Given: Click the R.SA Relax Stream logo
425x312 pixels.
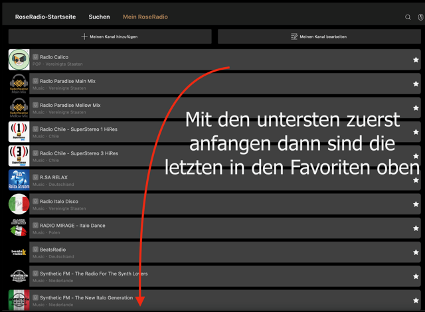Looking at the screenshot, I should tap(19, 180).
